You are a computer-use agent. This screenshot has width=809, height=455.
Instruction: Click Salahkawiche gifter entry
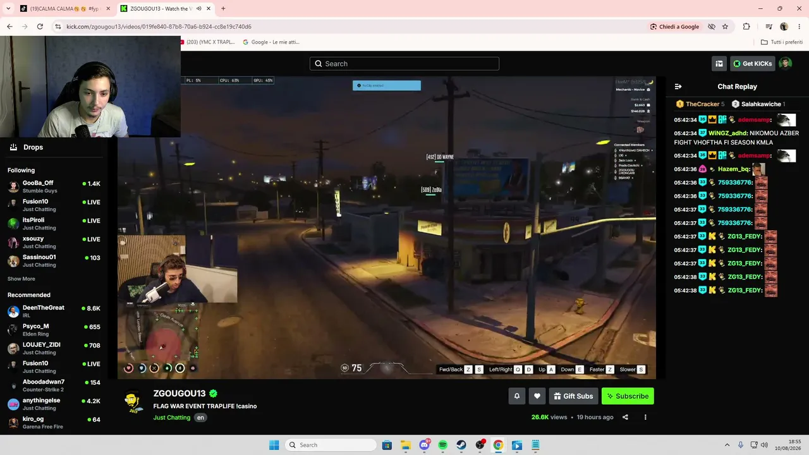coord(758,104)
